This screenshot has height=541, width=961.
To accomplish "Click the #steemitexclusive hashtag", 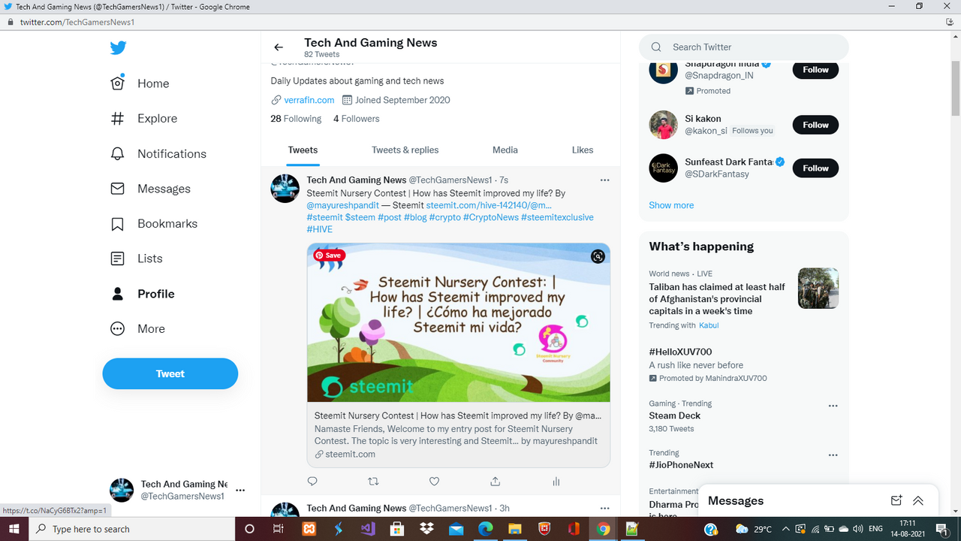I will tap(557, 217).
